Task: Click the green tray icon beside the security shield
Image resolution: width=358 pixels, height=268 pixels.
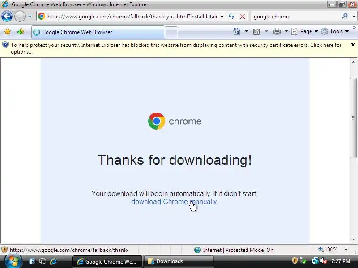Action: 303,261
